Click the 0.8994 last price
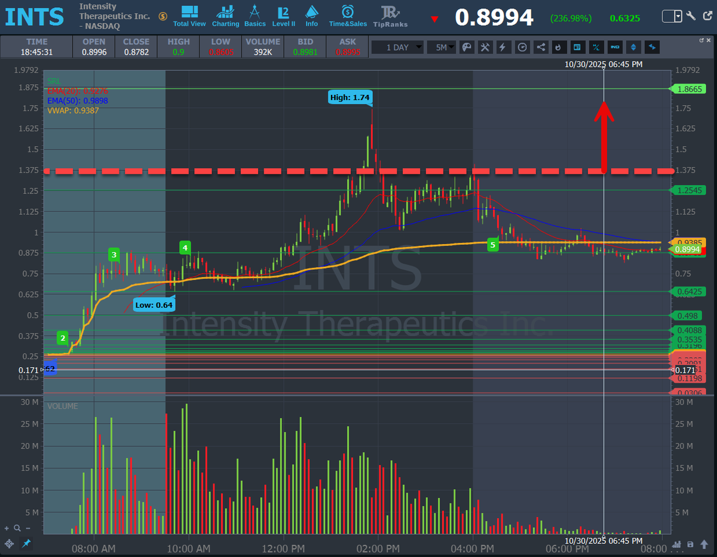 coord(494,17)
